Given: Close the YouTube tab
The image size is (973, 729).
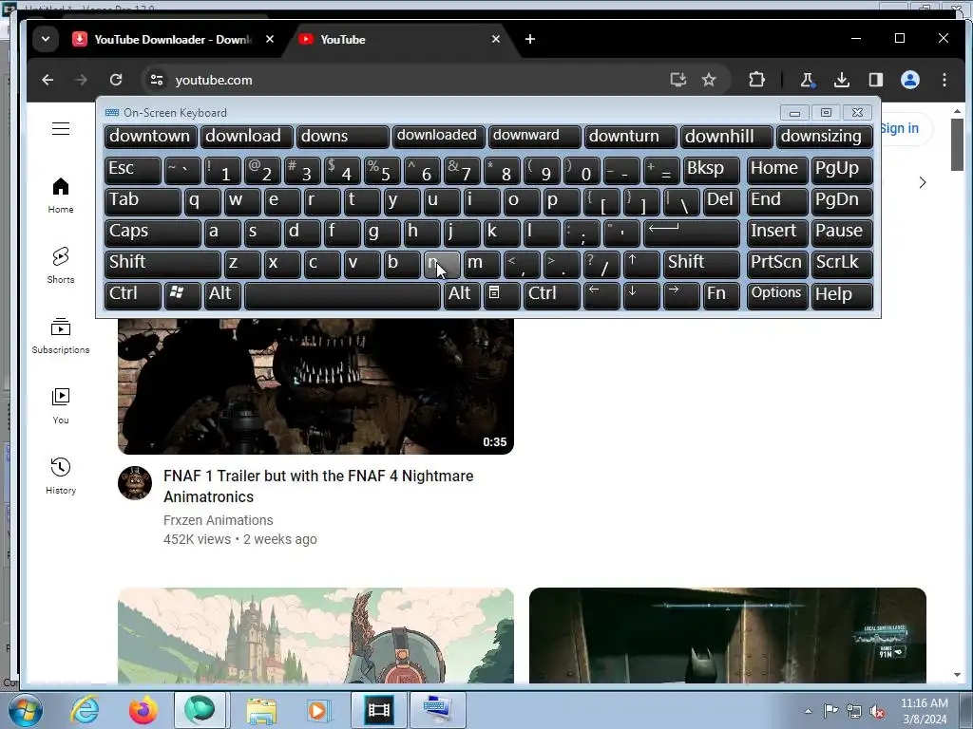Looking at the screenshot, I should tap(496, 39).
